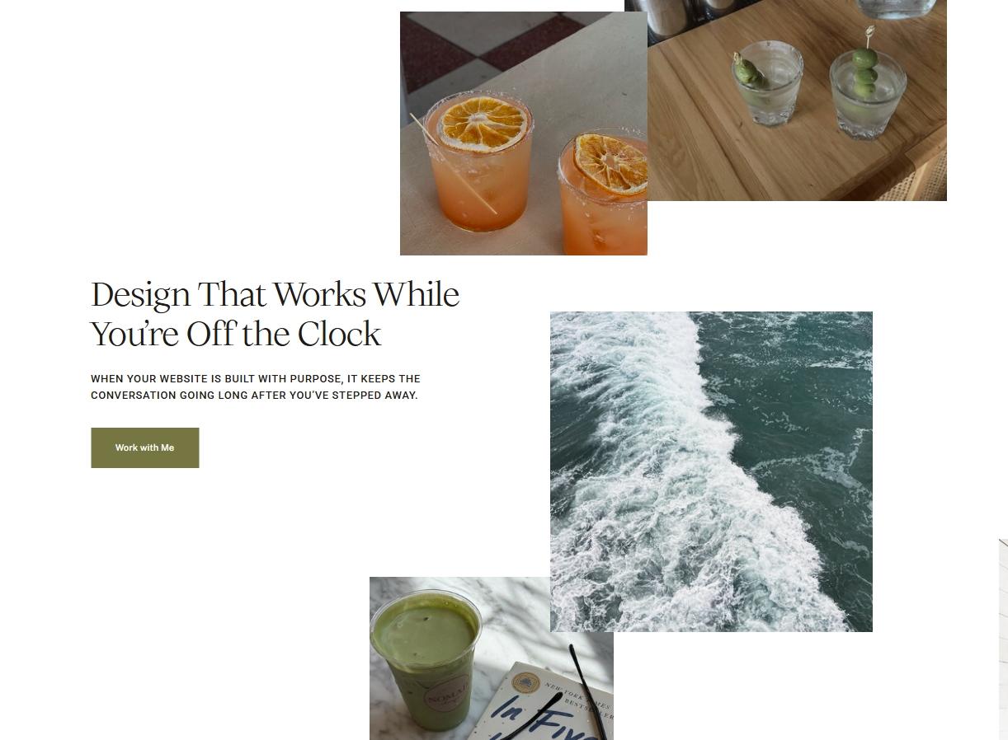Click the left martini glass with single olive
Viewport: 1008px width, 740px height.
pyautogui.click(x=768, y=82)
